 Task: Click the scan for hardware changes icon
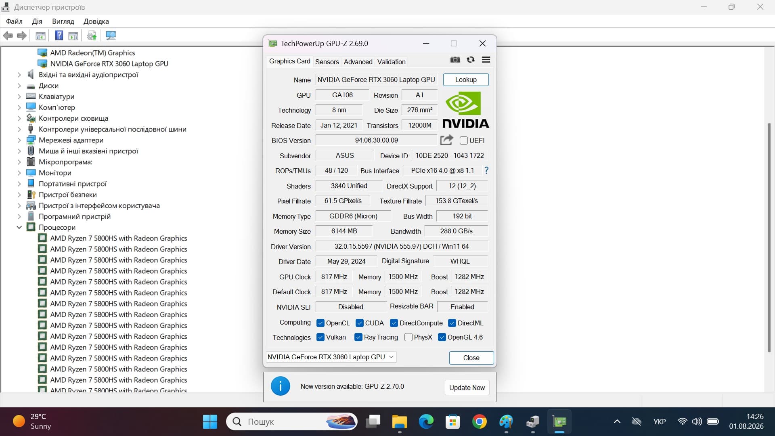111,36
